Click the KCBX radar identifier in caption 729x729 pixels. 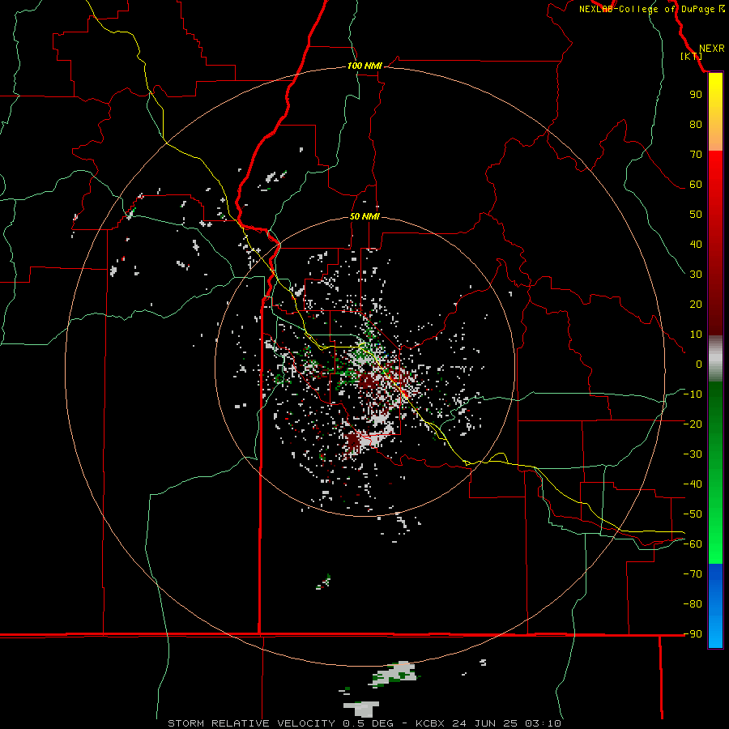click(429, 723)
